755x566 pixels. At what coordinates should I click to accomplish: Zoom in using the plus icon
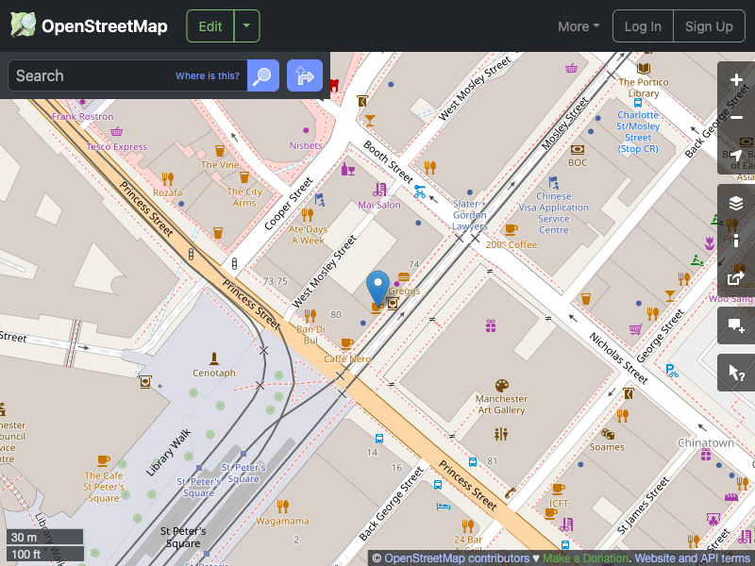coord(736,80)
